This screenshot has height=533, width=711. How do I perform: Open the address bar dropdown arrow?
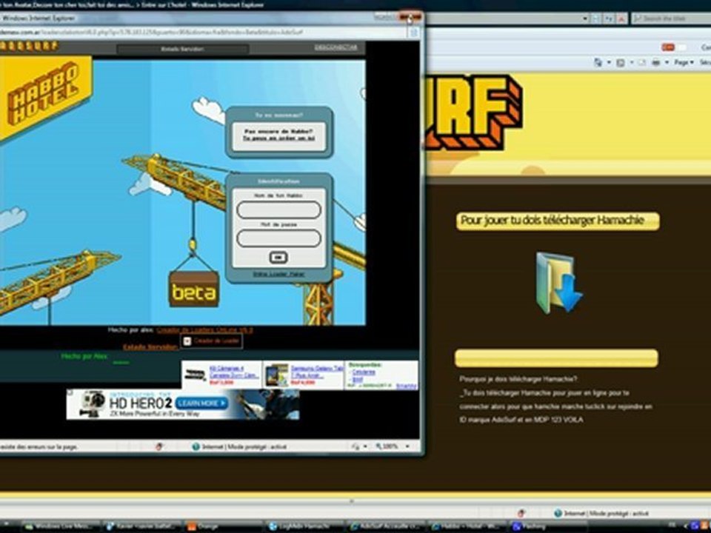pyautogui.click(x=585, y=19)
